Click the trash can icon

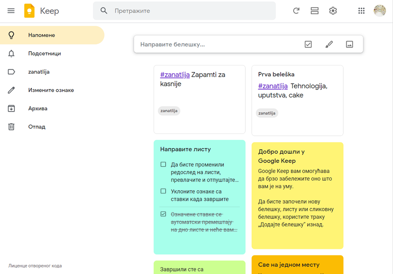11,127
